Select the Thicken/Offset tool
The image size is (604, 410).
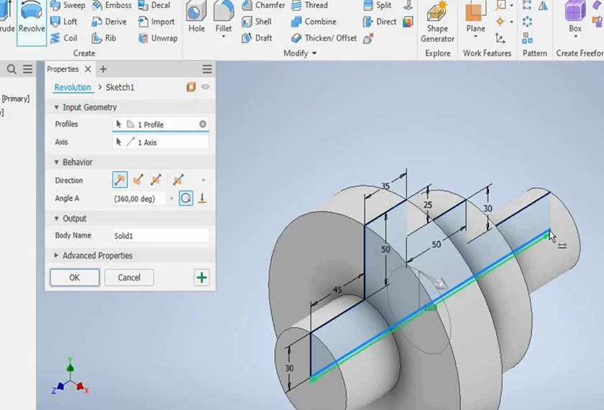[x=323, y=38]
